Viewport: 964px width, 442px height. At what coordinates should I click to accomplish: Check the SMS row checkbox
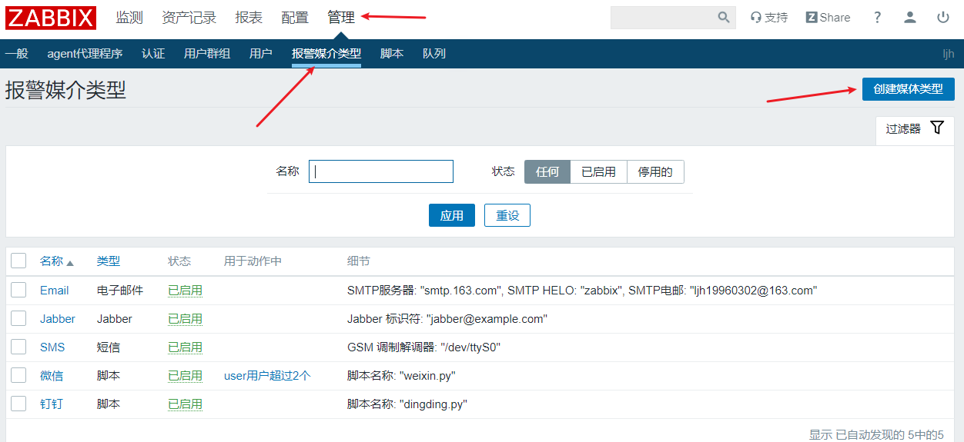pyautogui.click(x=18, y=347)
